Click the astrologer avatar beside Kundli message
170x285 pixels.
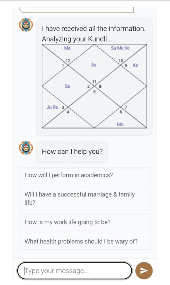pyautogui.click(x=26, y=25)
